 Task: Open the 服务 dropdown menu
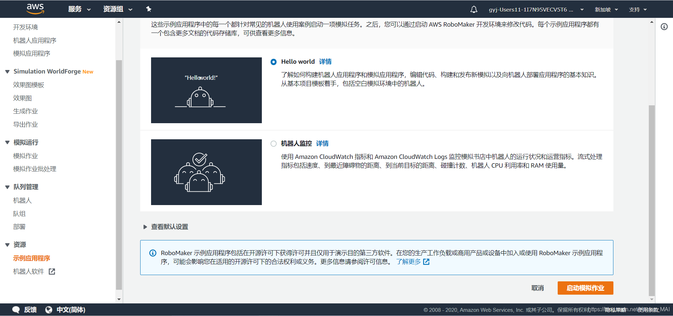[x=80, y=9]
